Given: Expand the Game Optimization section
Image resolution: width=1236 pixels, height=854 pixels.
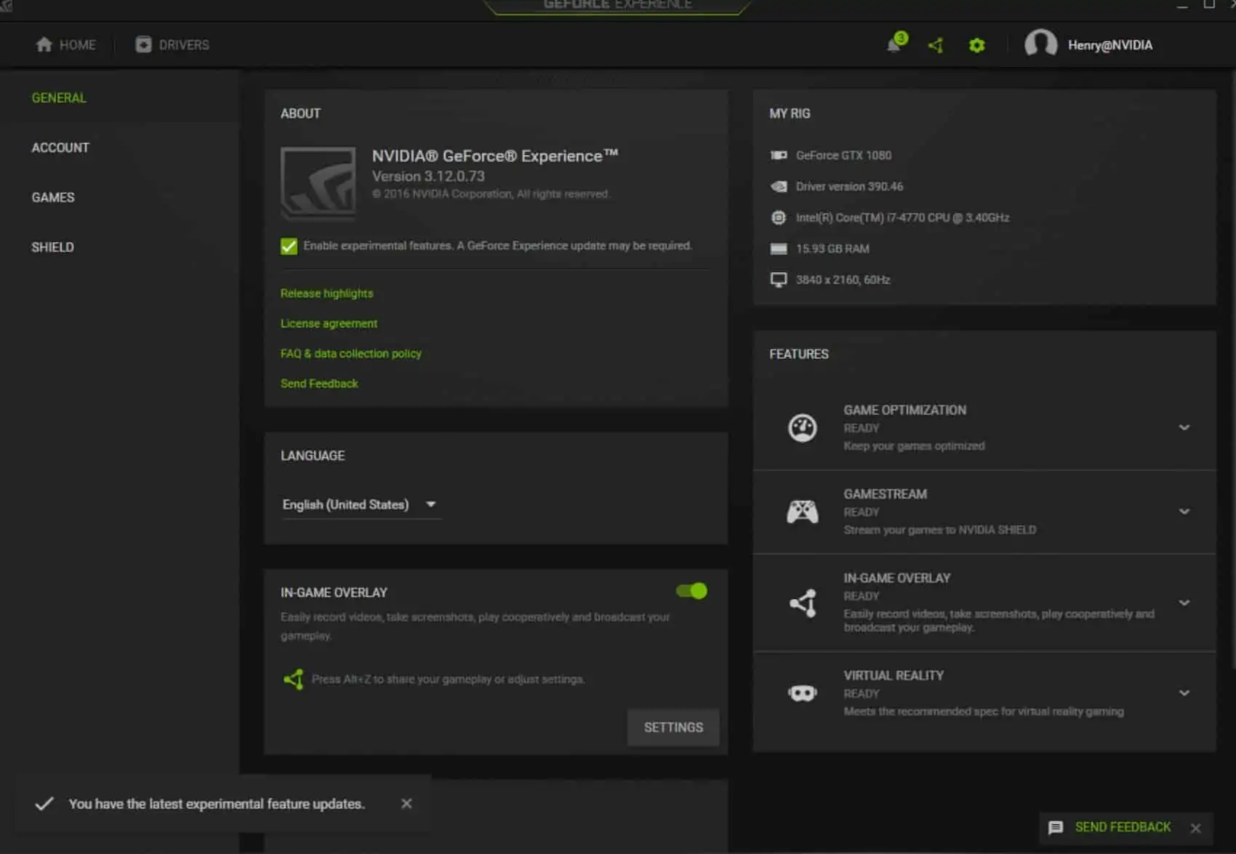Looking at the screenshot, I should 1185,428.
